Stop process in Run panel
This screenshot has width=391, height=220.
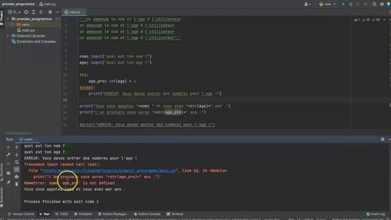pyautogui.click(x=9, y=163)
